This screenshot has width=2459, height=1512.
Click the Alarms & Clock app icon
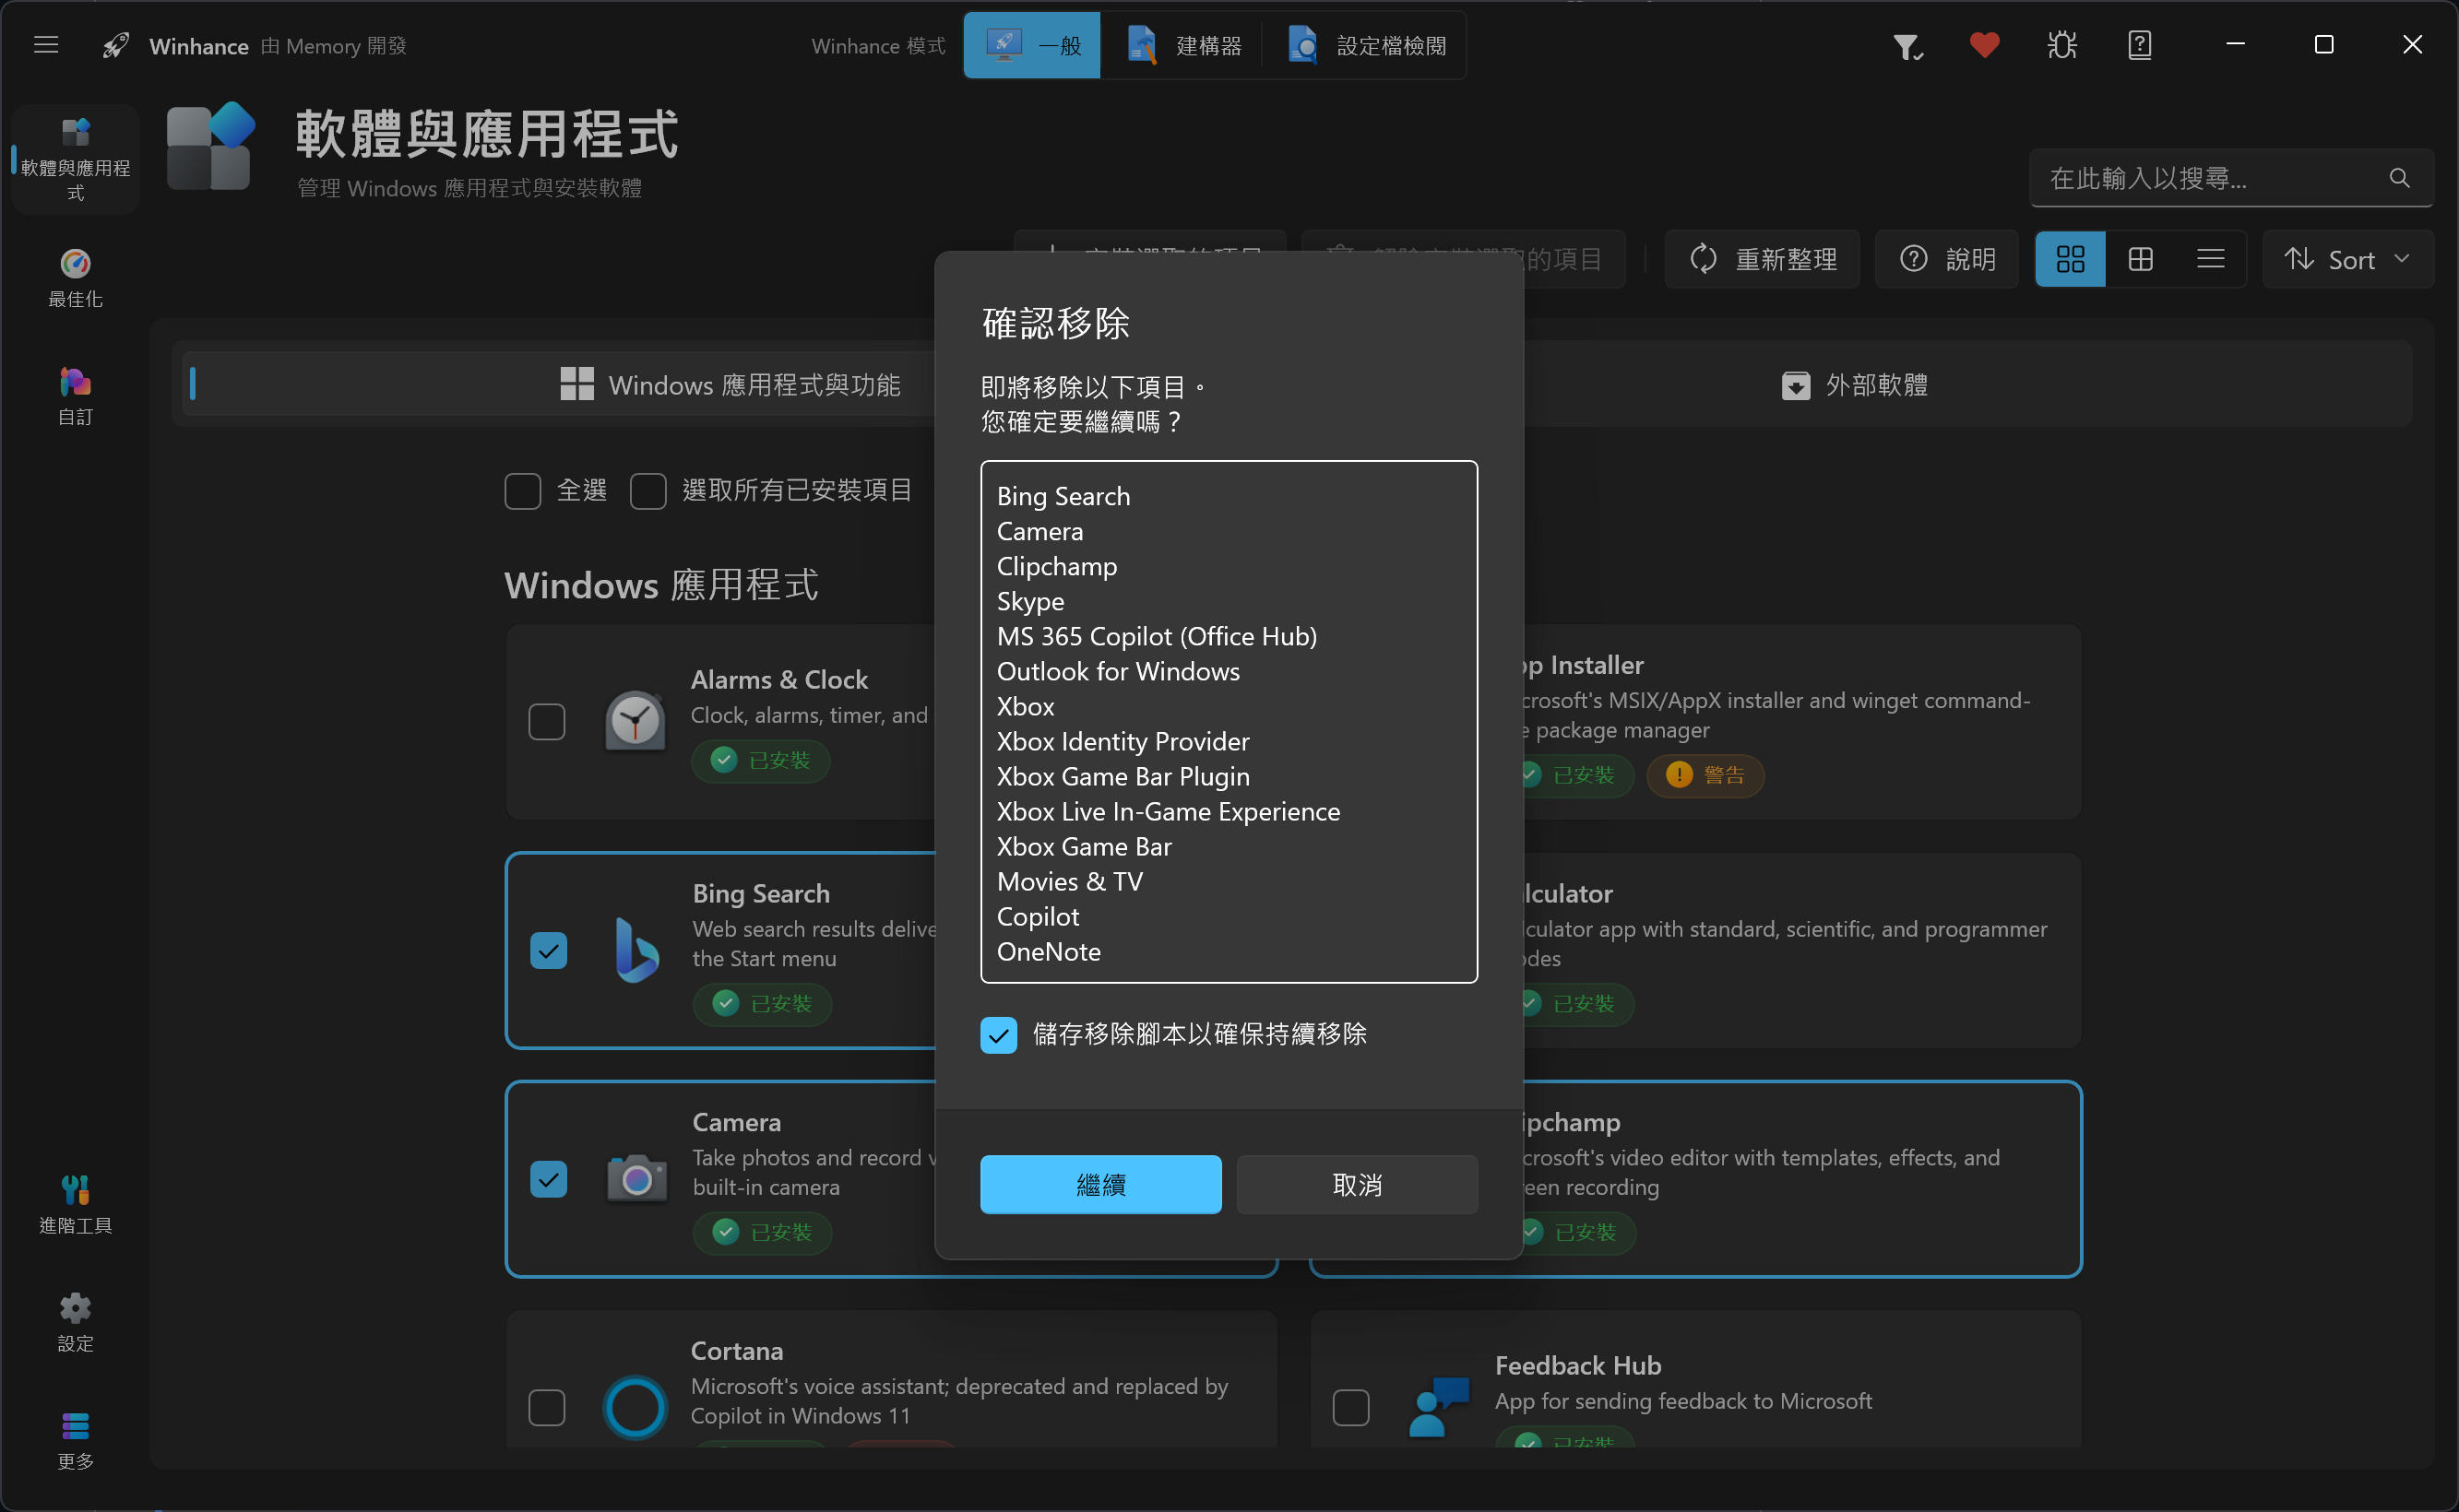pyautogui.click(x=635, y=721)
